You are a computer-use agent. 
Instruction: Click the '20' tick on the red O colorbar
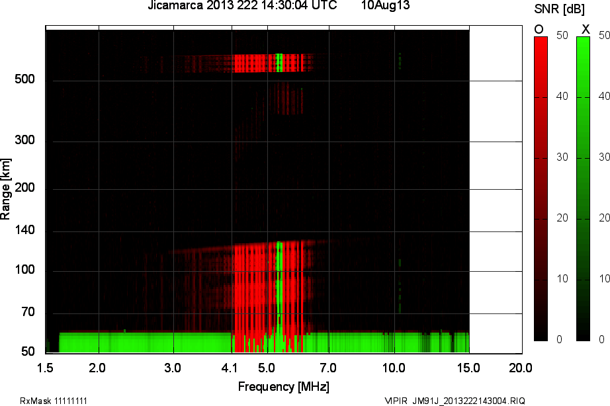[x=562, y=218]
